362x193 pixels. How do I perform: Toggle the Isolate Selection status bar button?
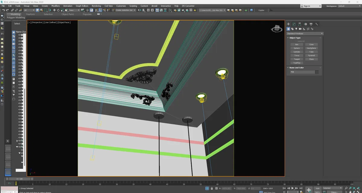pyautogui.click(x=207, y=188)
